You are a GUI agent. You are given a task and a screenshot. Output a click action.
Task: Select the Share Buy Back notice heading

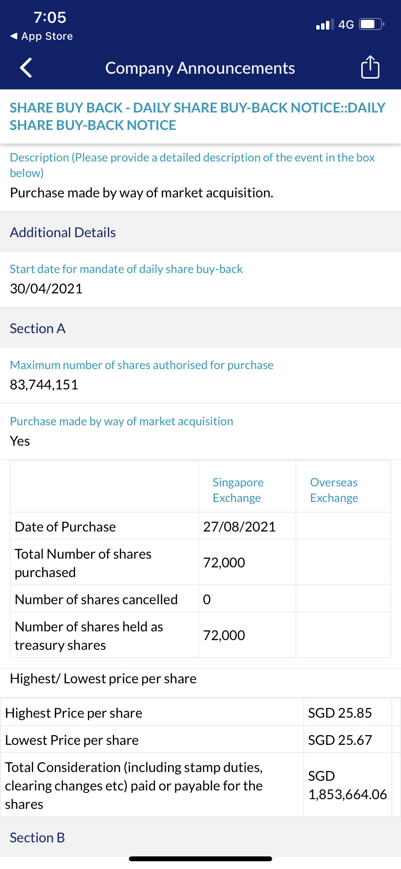click(198, 116)
